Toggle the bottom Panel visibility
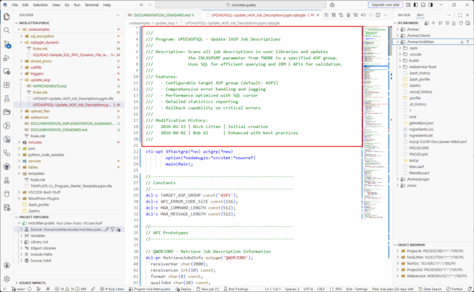Screen dimensions: 474x292 click(423, 5)
